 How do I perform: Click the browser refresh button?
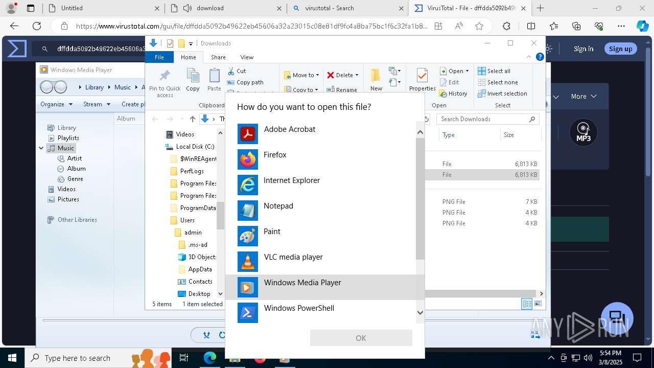click(x=37, y=26)
